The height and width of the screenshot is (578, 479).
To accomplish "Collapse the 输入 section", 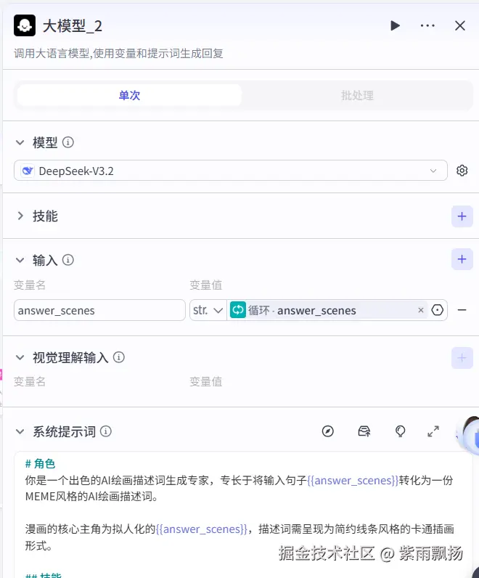I will pos(20,260).
